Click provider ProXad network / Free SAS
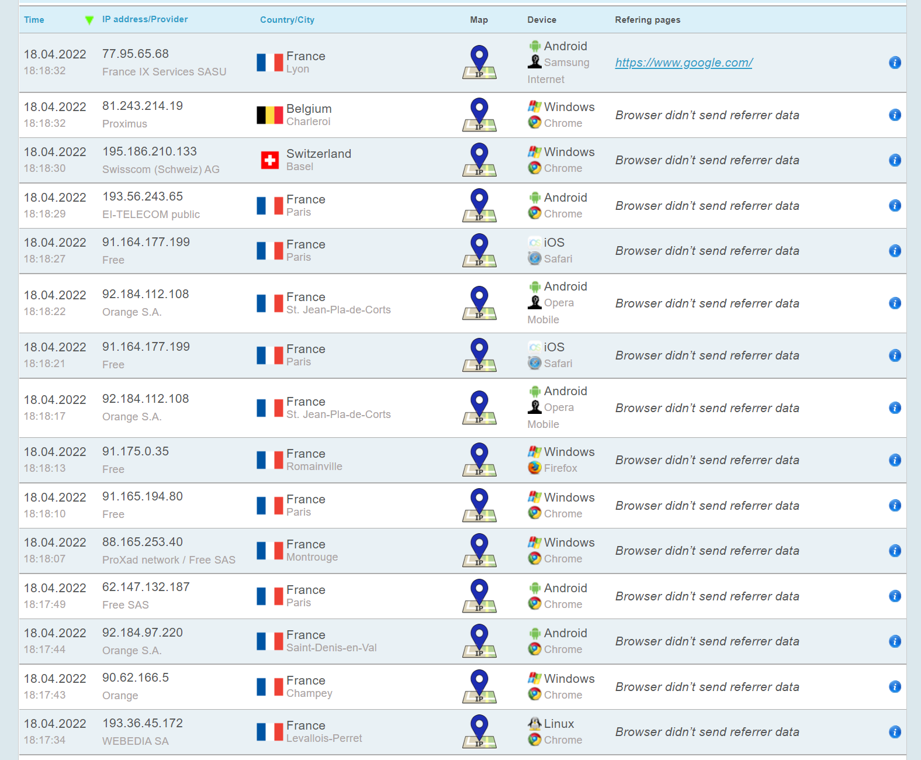 [x=169, y=560]
